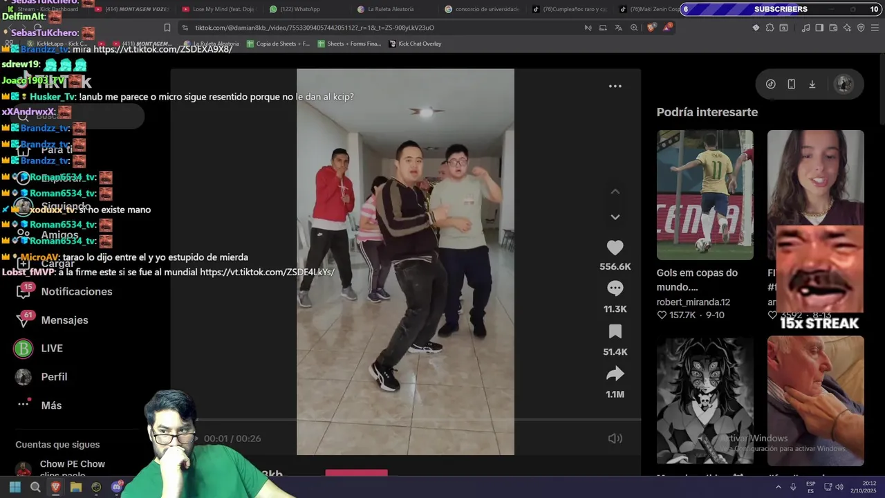Click the green LIVE circle icon

[x=24, y=349]
